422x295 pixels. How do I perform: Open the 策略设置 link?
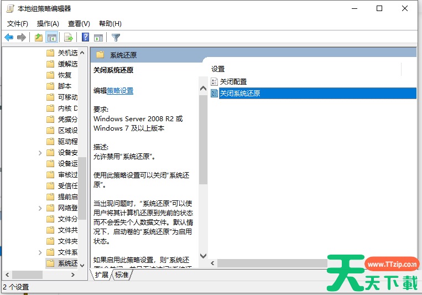pyautogui.click(x=120, y=91)
